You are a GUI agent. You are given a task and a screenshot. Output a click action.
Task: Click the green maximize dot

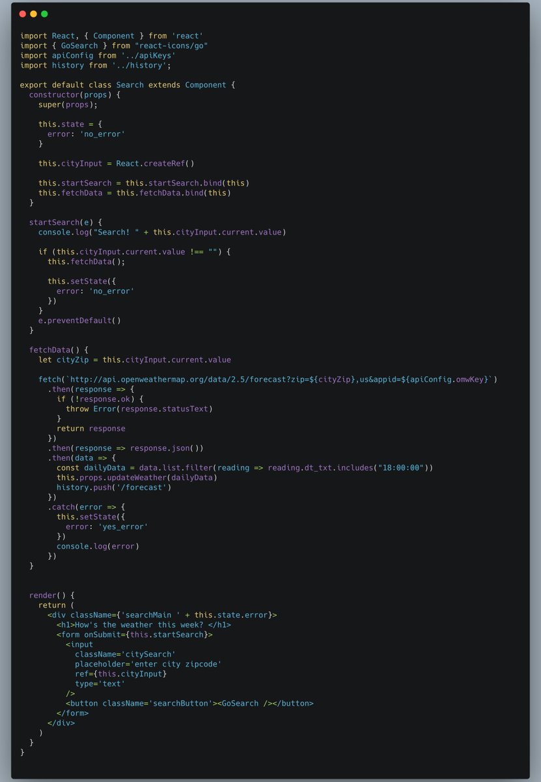[x=44, y=14]
